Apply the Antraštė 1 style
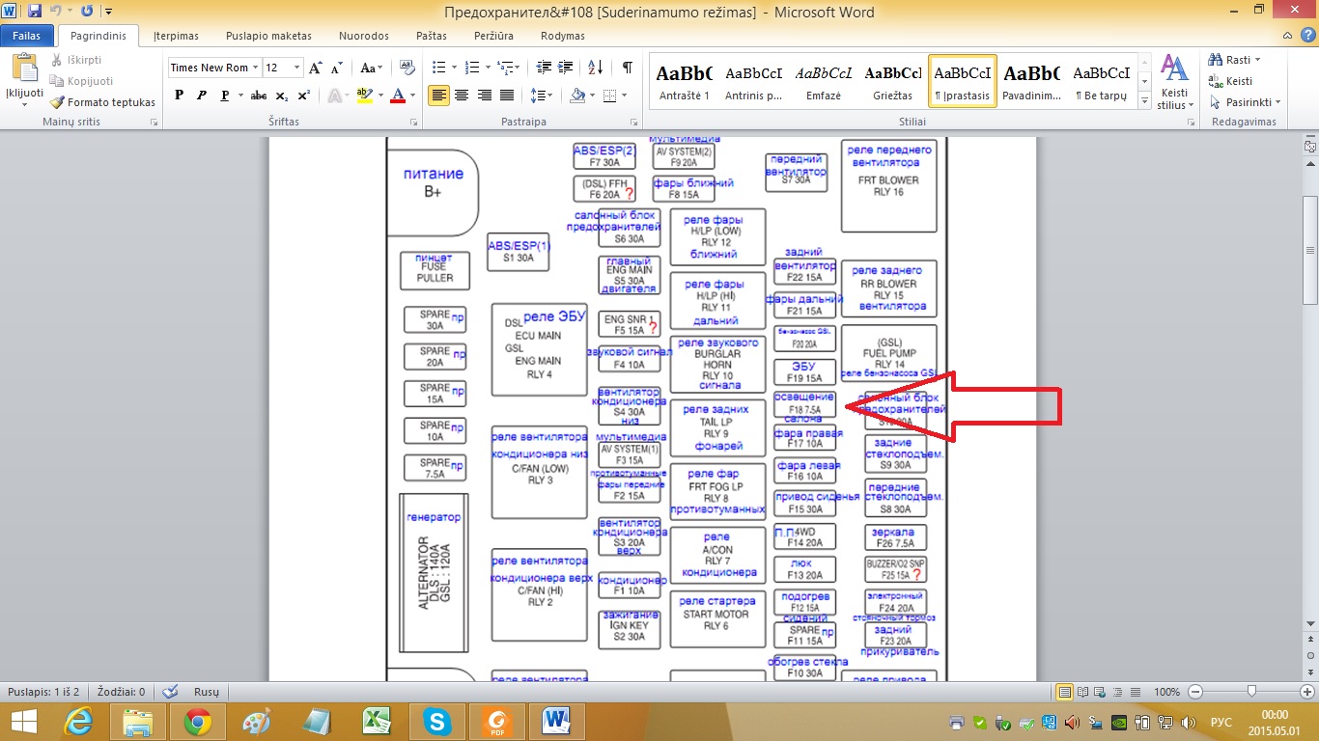The image size is (1319, 741). (x=684, y=82)
